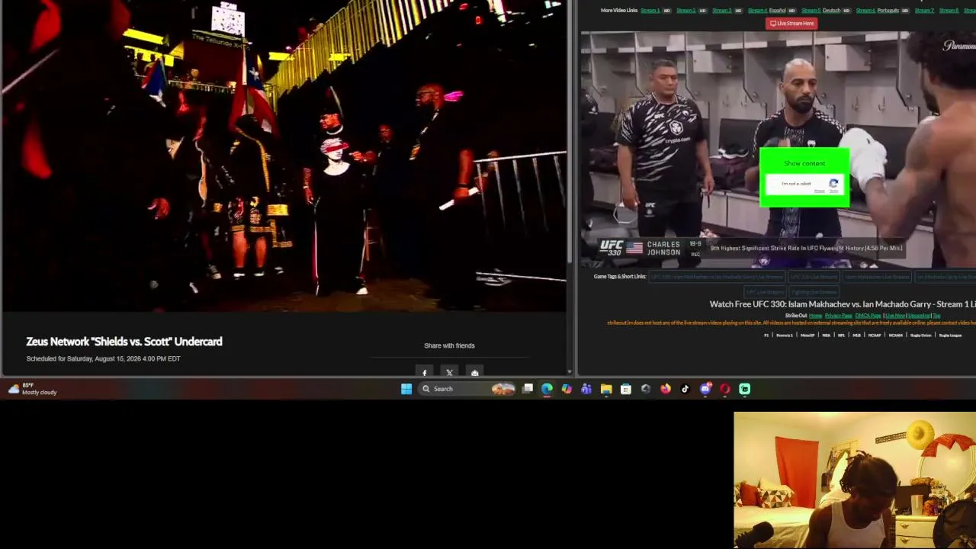Open the Upcoming link

(919, 316)
